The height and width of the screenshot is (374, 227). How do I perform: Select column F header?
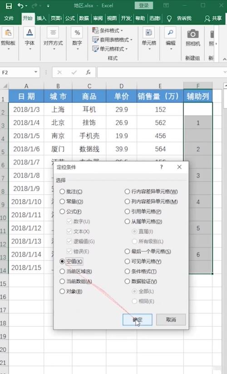point(197,85)
